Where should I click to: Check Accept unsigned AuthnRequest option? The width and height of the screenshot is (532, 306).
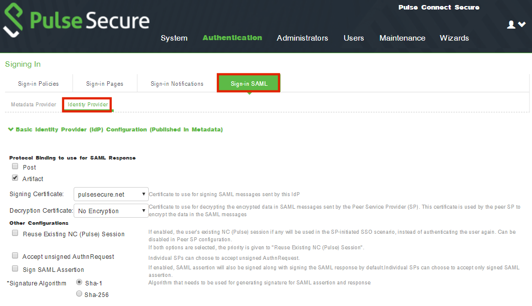(16, 256)
